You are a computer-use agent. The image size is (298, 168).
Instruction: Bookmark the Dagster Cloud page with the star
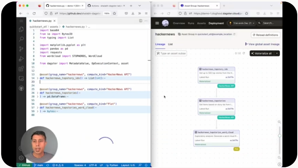pyautogui.click(x=246, y=13)
